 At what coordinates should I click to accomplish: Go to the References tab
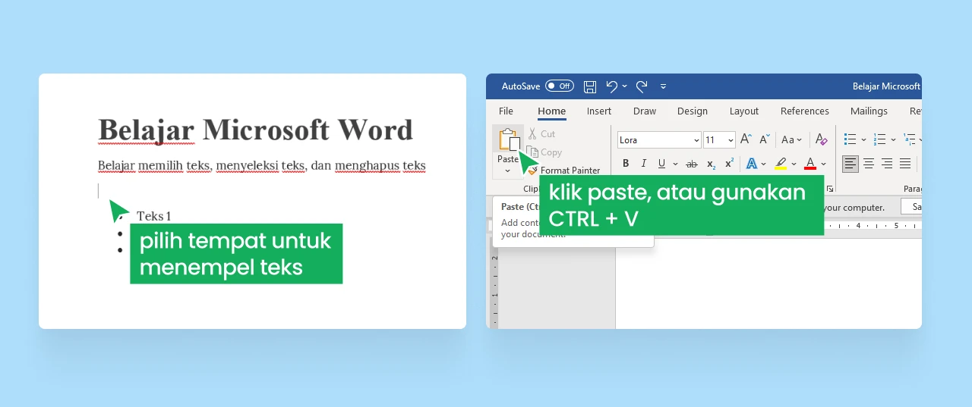[x=805, y=111]
